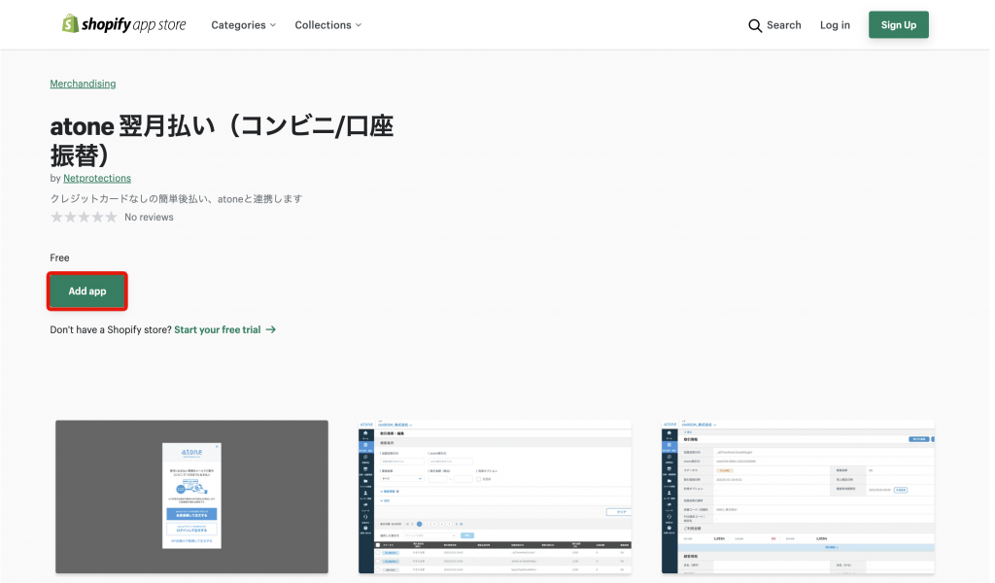The width and height of the screenshot is (995, 583).
Task: Click the 'Free' price label
Action: point(59,257)
